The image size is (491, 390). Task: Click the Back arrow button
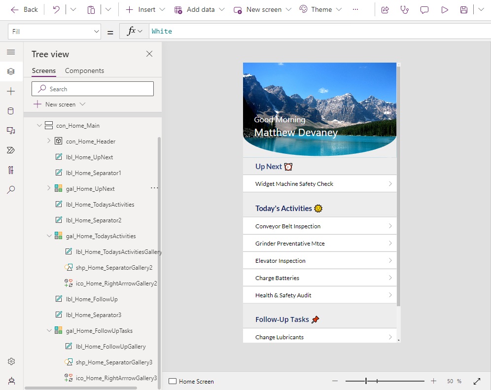[24, 10]
